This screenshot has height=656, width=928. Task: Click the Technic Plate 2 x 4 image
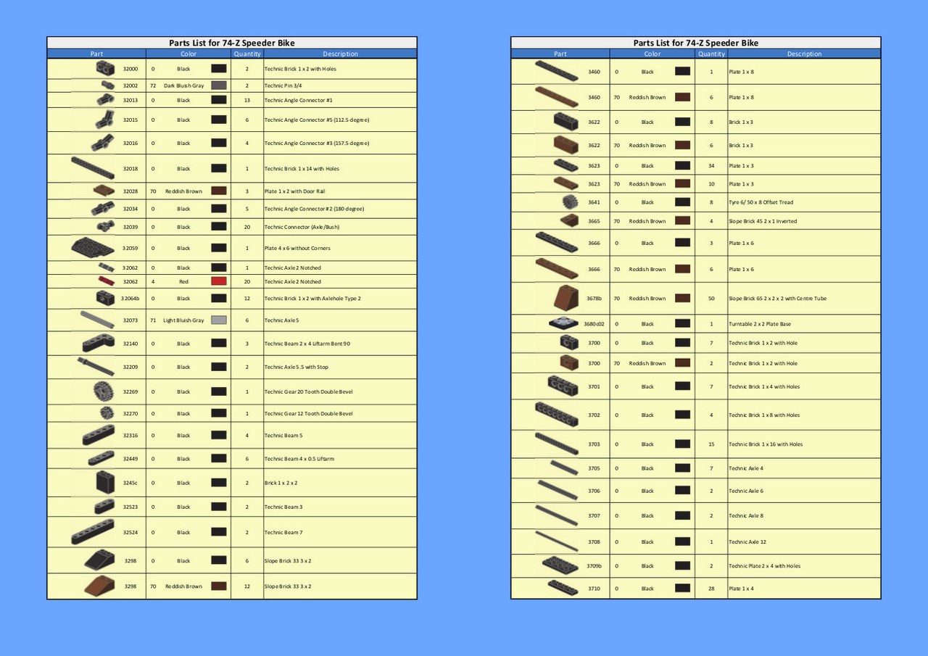tap(560, 565)
